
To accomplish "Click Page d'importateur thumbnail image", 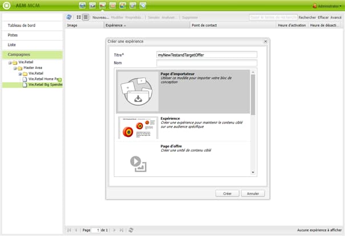I will [x=138, y=92].
